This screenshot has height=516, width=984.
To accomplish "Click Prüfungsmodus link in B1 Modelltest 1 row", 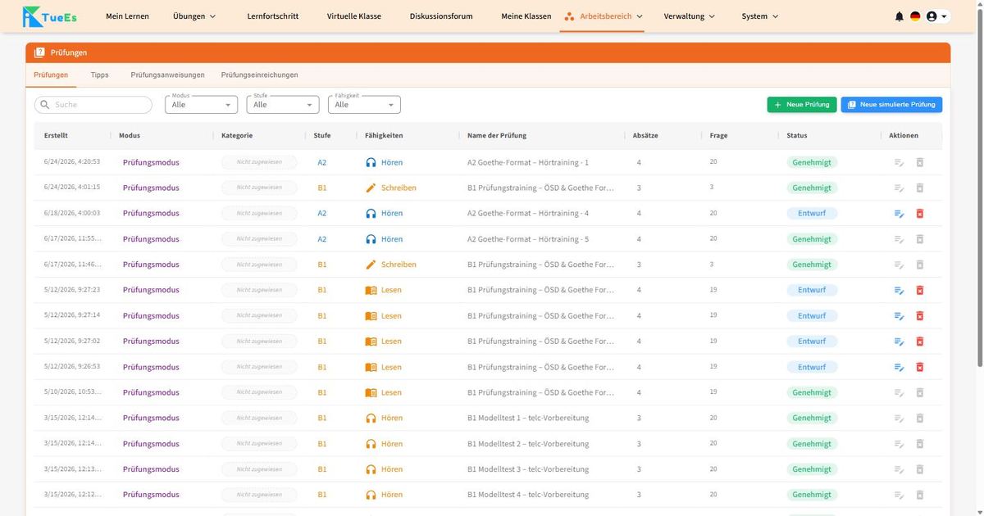I will 151,418.
